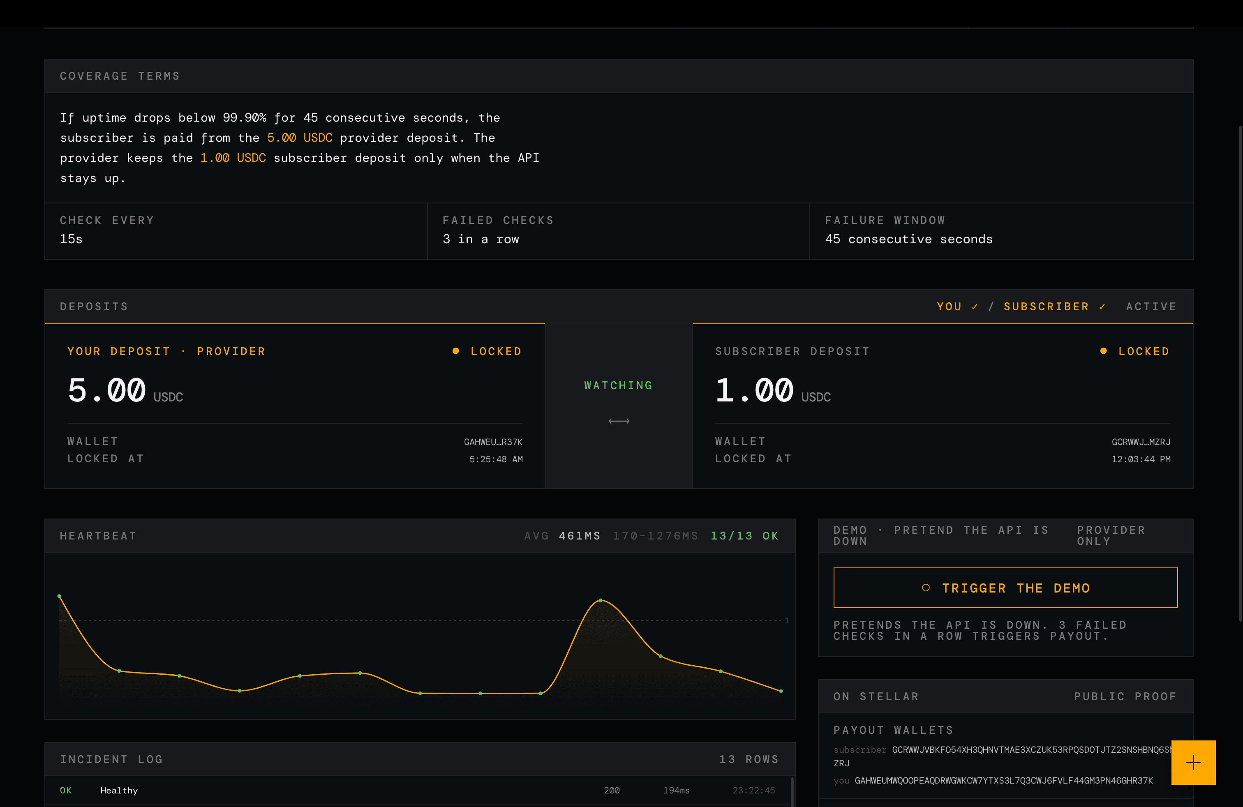The height and width of the screenshot is (807, 1243).
Task: Click the page scrollbar on the right edge
Action: point(1241,373)
